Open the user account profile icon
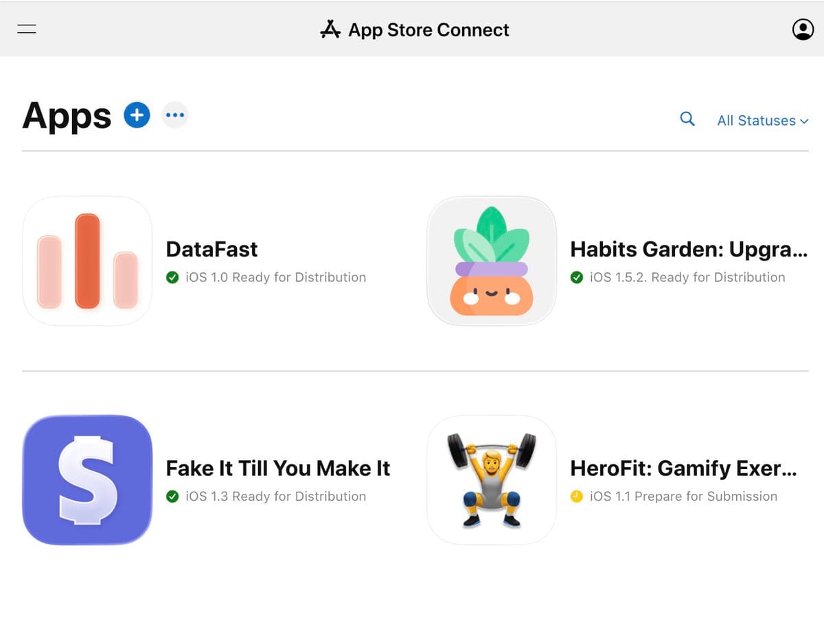Image resolution: width=824 pixels, height=631 pixels. [803, 29]
